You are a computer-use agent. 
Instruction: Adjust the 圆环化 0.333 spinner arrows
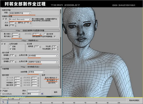click(30, 23)
